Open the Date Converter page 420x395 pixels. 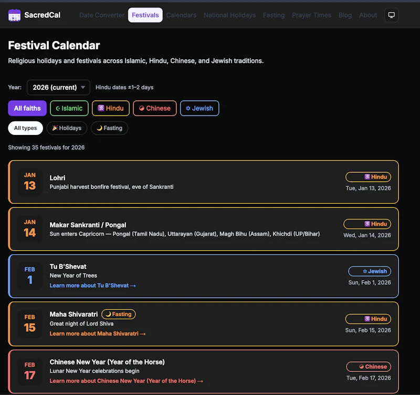pos(102,15)
